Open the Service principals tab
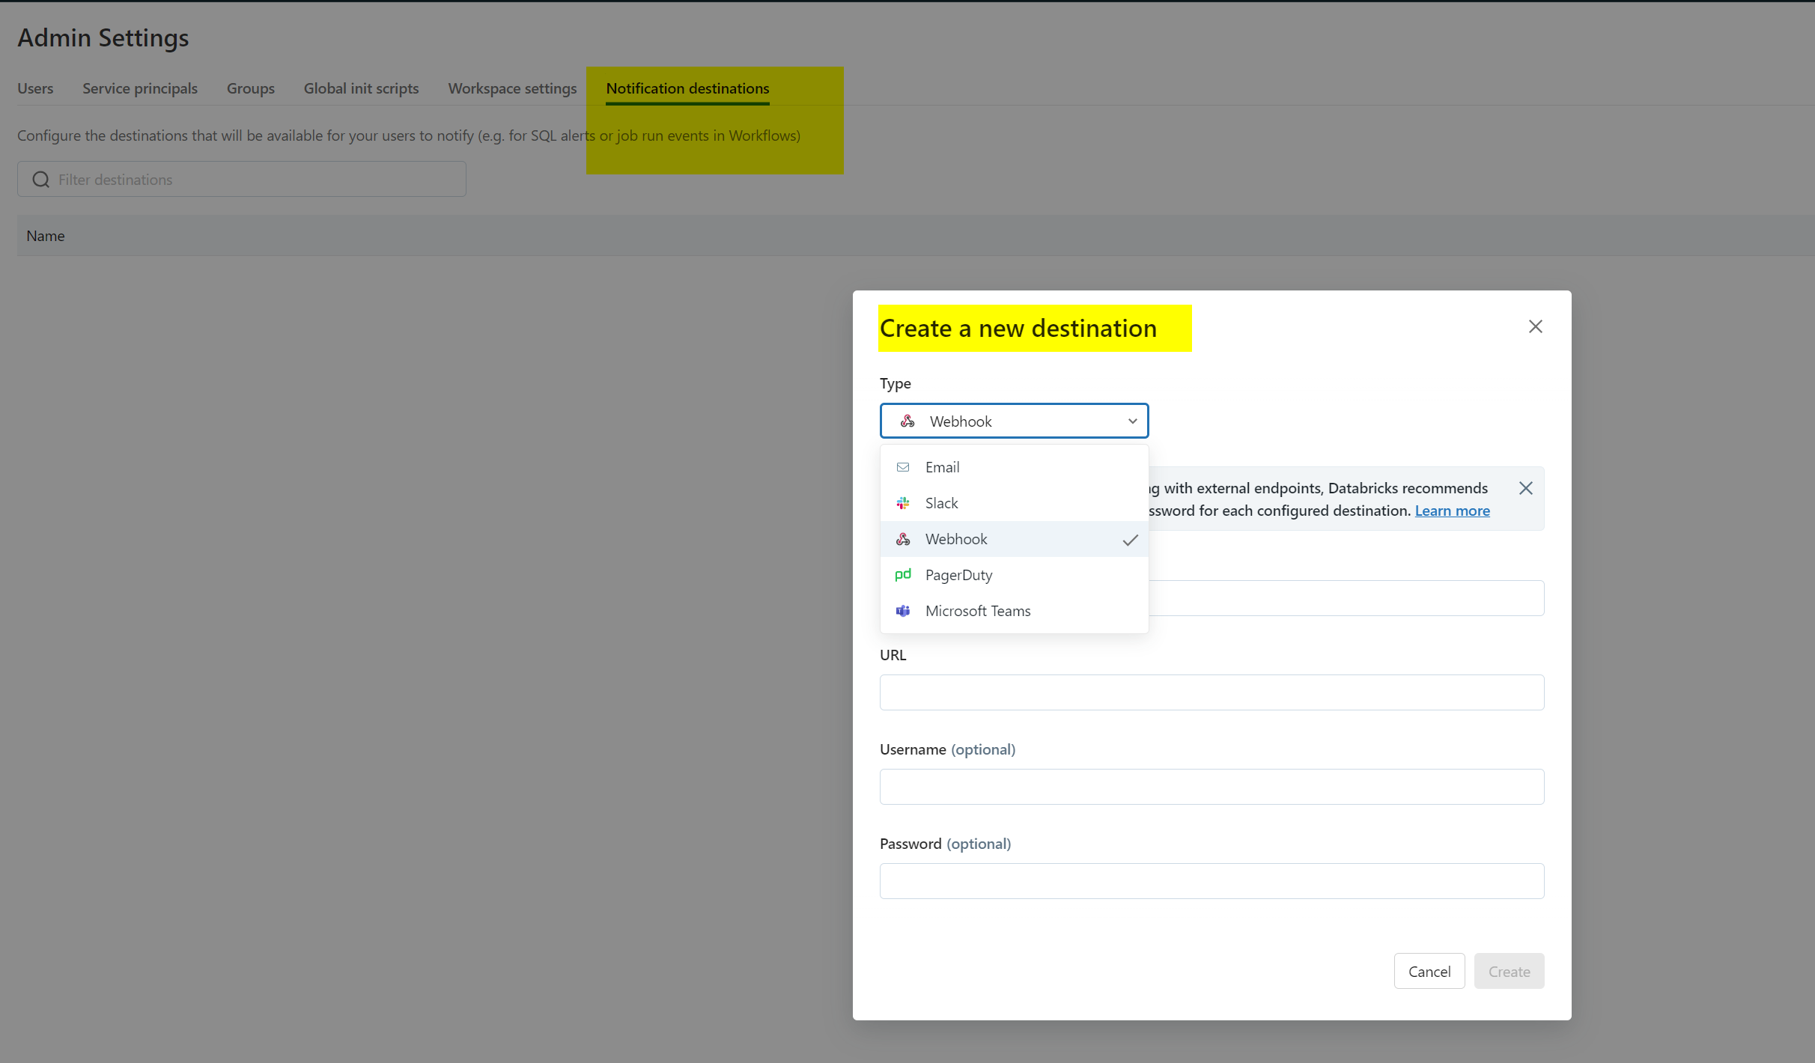 click(x=139, y=88)
